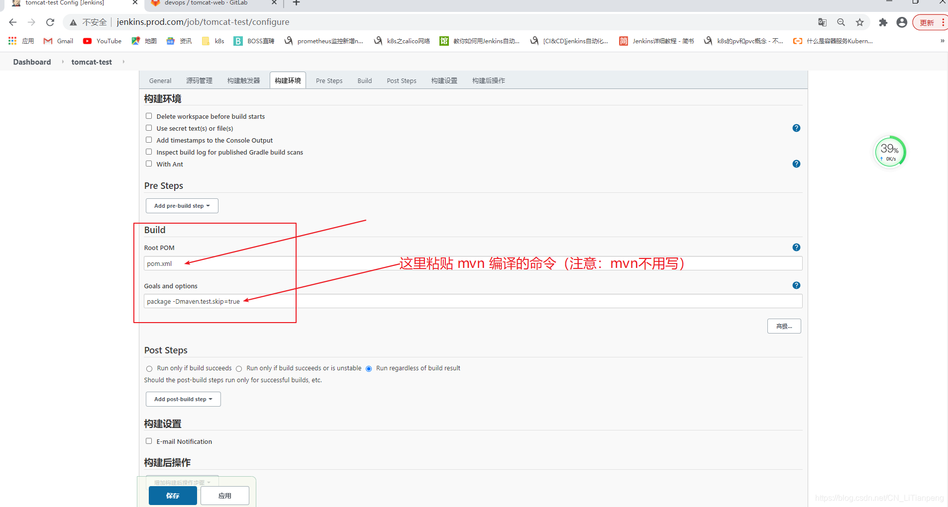Click the browser back arrow
Viewport: 948px width, 507px height.
[x=13, y=22]
